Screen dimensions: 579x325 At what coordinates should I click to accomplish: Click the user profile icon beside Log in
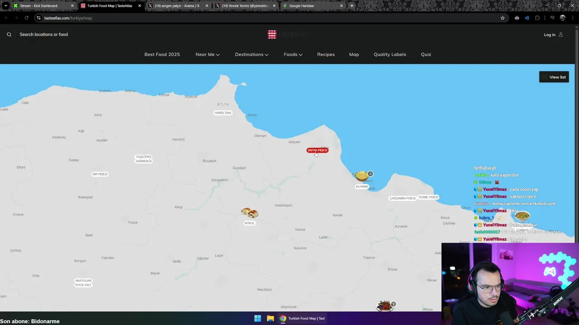coord(561,34)
